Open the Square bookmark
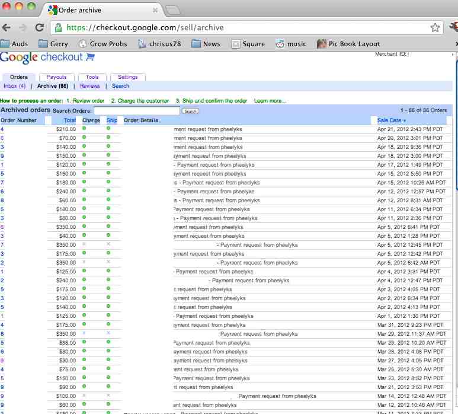 (x=248, y=43)
